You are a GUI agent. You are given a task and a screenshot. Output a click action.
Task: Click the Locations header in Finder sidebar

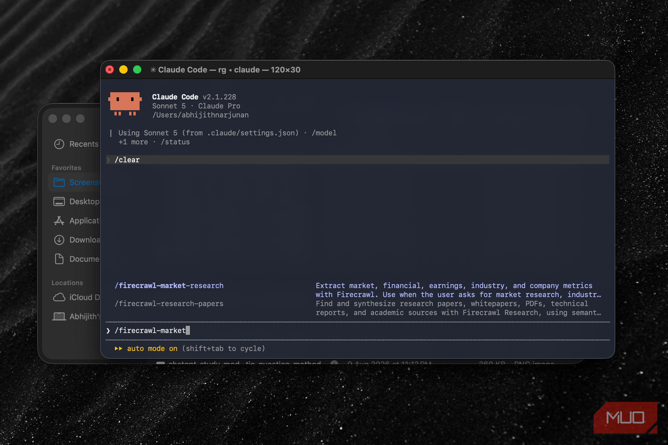(67, 283)
